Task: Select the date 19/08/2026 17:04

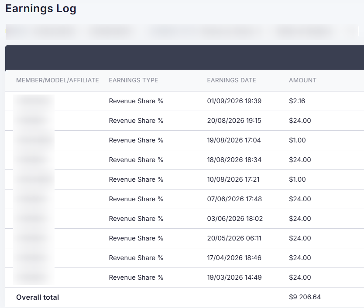Action: (234, 140)
